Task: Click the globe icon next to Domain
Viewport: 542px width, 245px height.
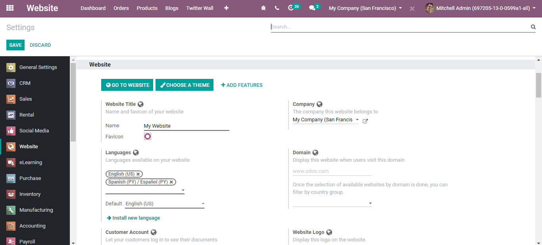Action: click(315, 153)
